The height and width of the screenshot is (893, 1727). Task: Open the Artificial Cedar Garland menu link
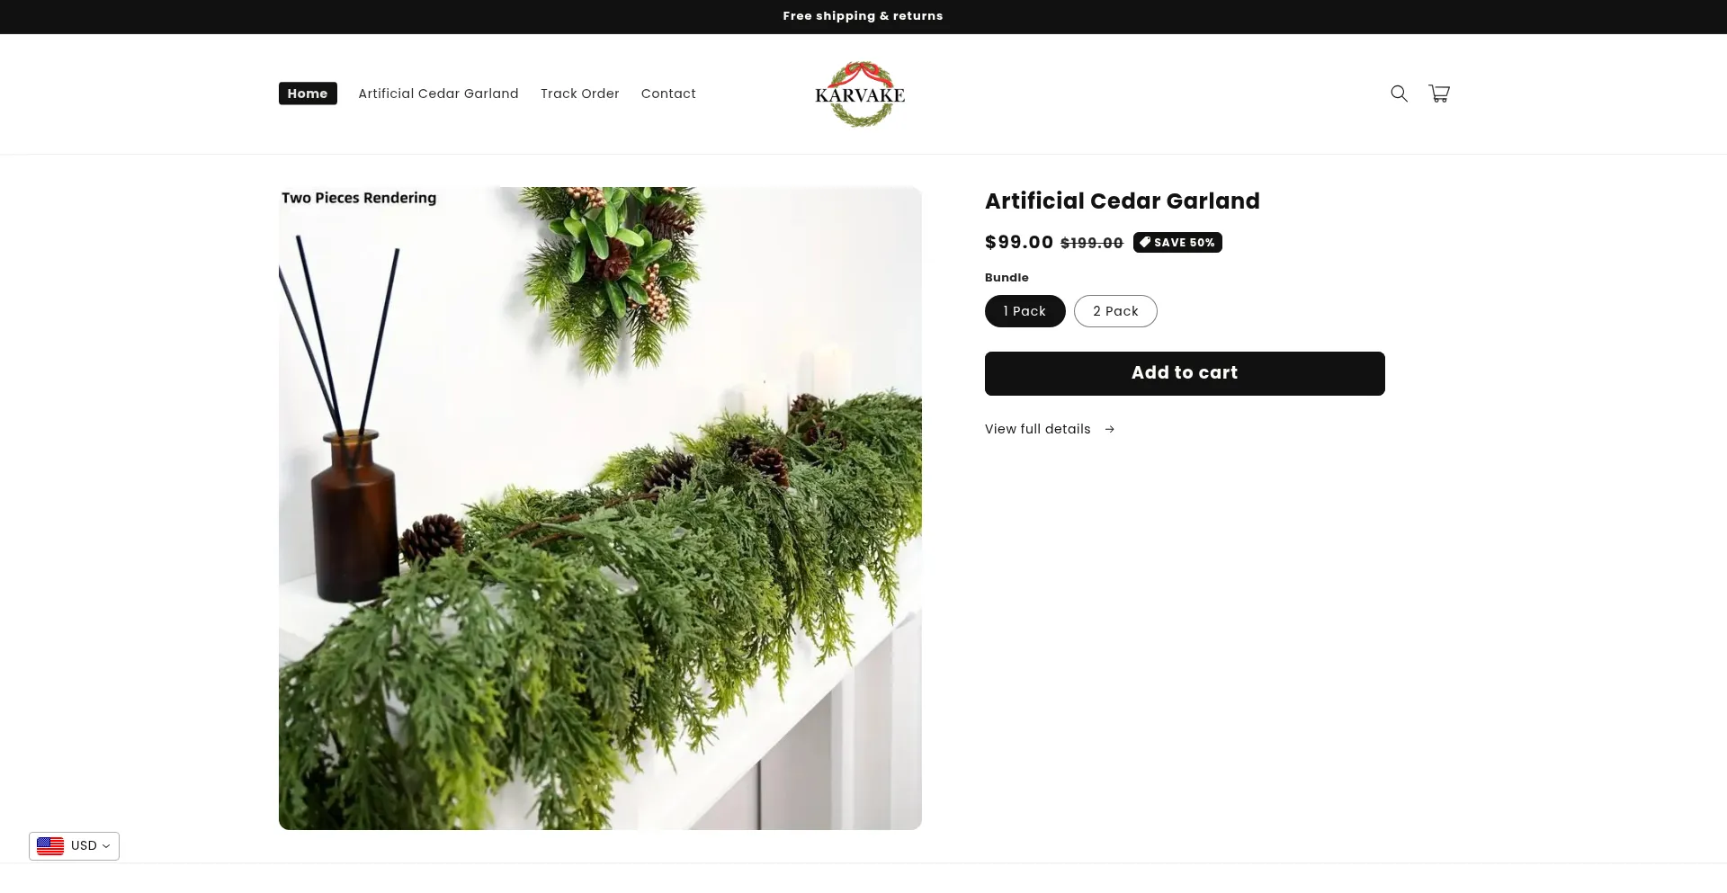click(x=438, y=94)
